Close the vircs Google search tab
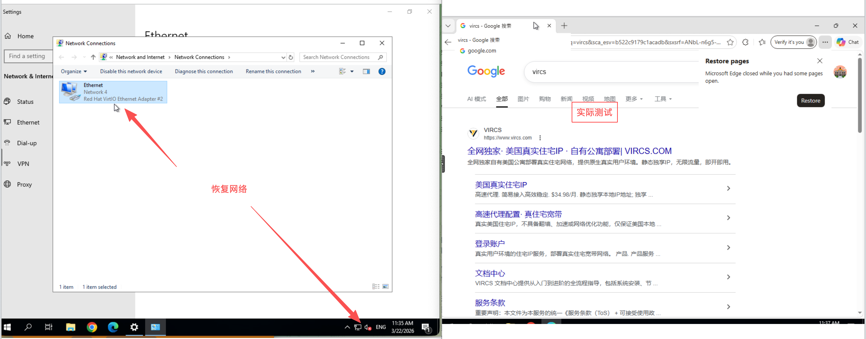The width and height of the screenshot is (866, 339). tap(549, 26)
